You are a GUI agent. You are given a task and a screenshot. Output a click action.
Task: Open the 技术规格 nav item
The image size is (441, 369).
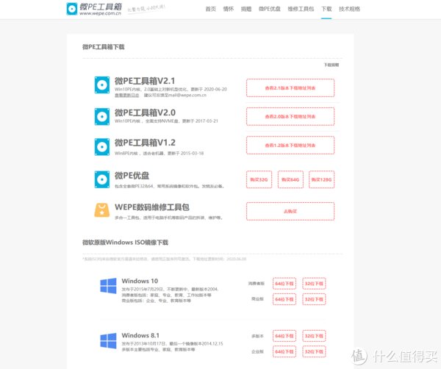349,9
